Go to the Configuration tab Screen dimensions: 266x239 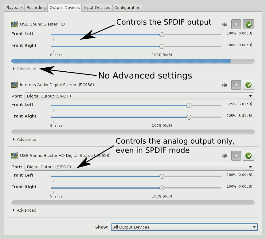[127, 7]
